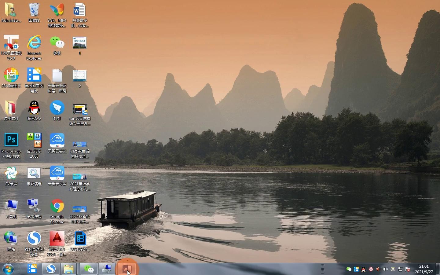
Task: Select the Photoshop shortcut on the desktop
Action: click(11, 141)
